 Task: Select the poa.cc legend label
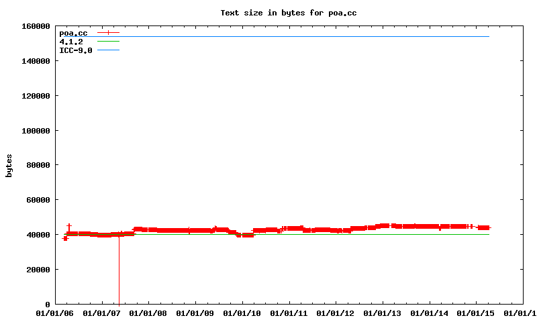pyautogui.click(x=72, y=33)
